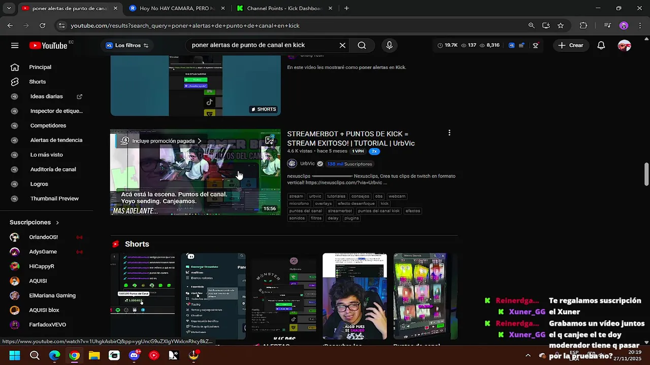Open the Crear menu
This screenshot has width=650, height=365.
click(x=571, y=45)
